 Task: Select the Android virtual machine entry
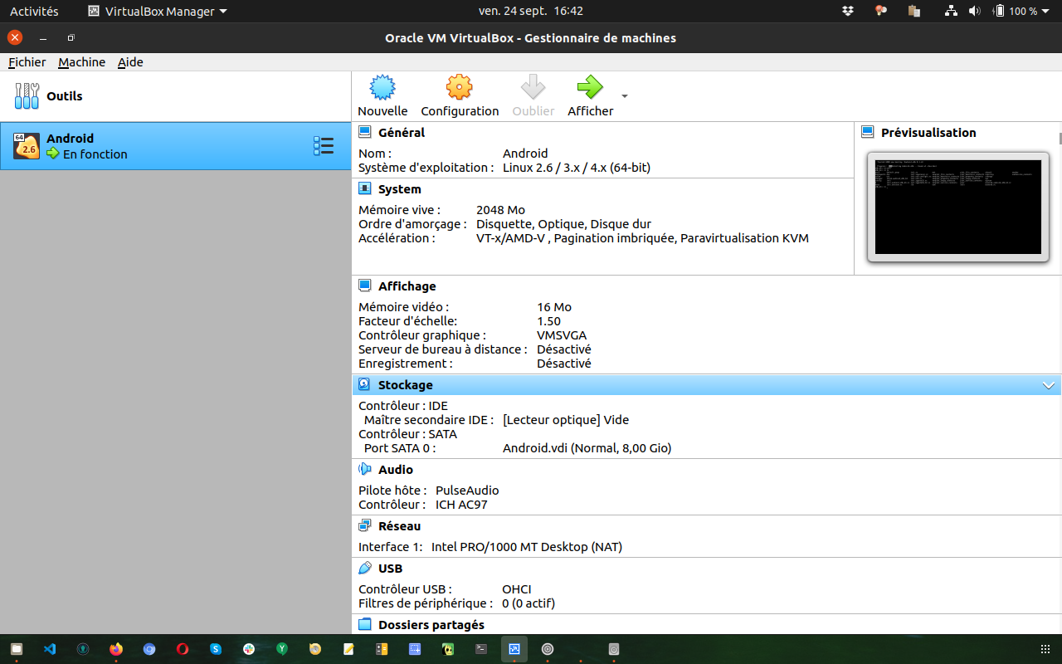click(176, 146)
